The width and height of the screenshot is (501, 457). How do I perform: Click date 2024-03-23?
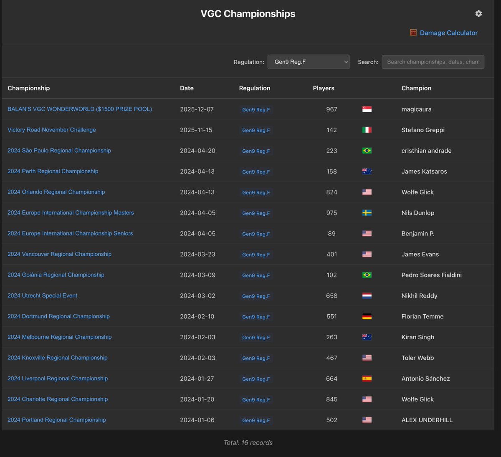(x=197, y=254)
